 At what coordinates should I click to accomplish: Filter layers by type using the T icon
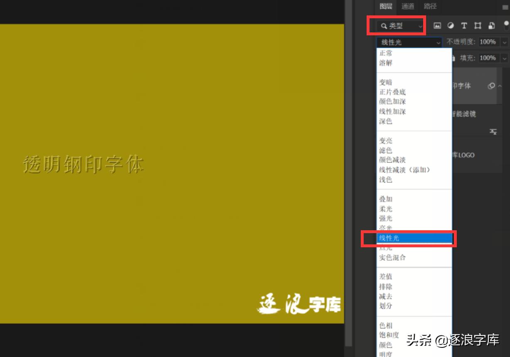click(464, 25)
